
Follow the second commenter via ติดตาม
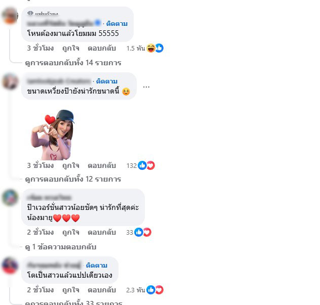(x=107, y=81)
